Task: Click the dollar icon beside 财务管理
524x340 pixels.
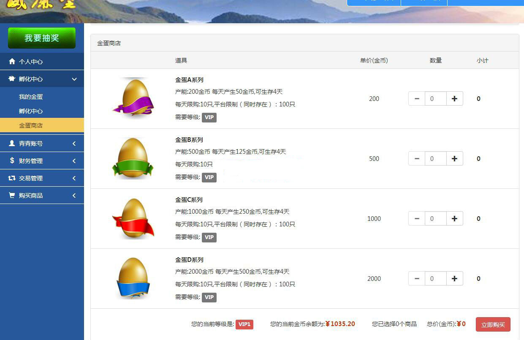Action: (x=12, y=161)
